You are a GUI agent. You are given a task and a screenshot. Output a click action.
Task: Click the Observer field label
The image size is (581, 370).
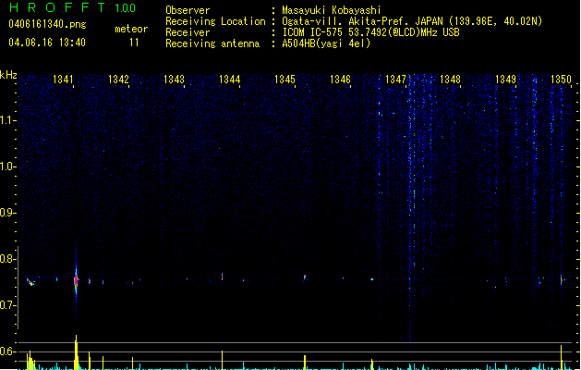(188, 10)
